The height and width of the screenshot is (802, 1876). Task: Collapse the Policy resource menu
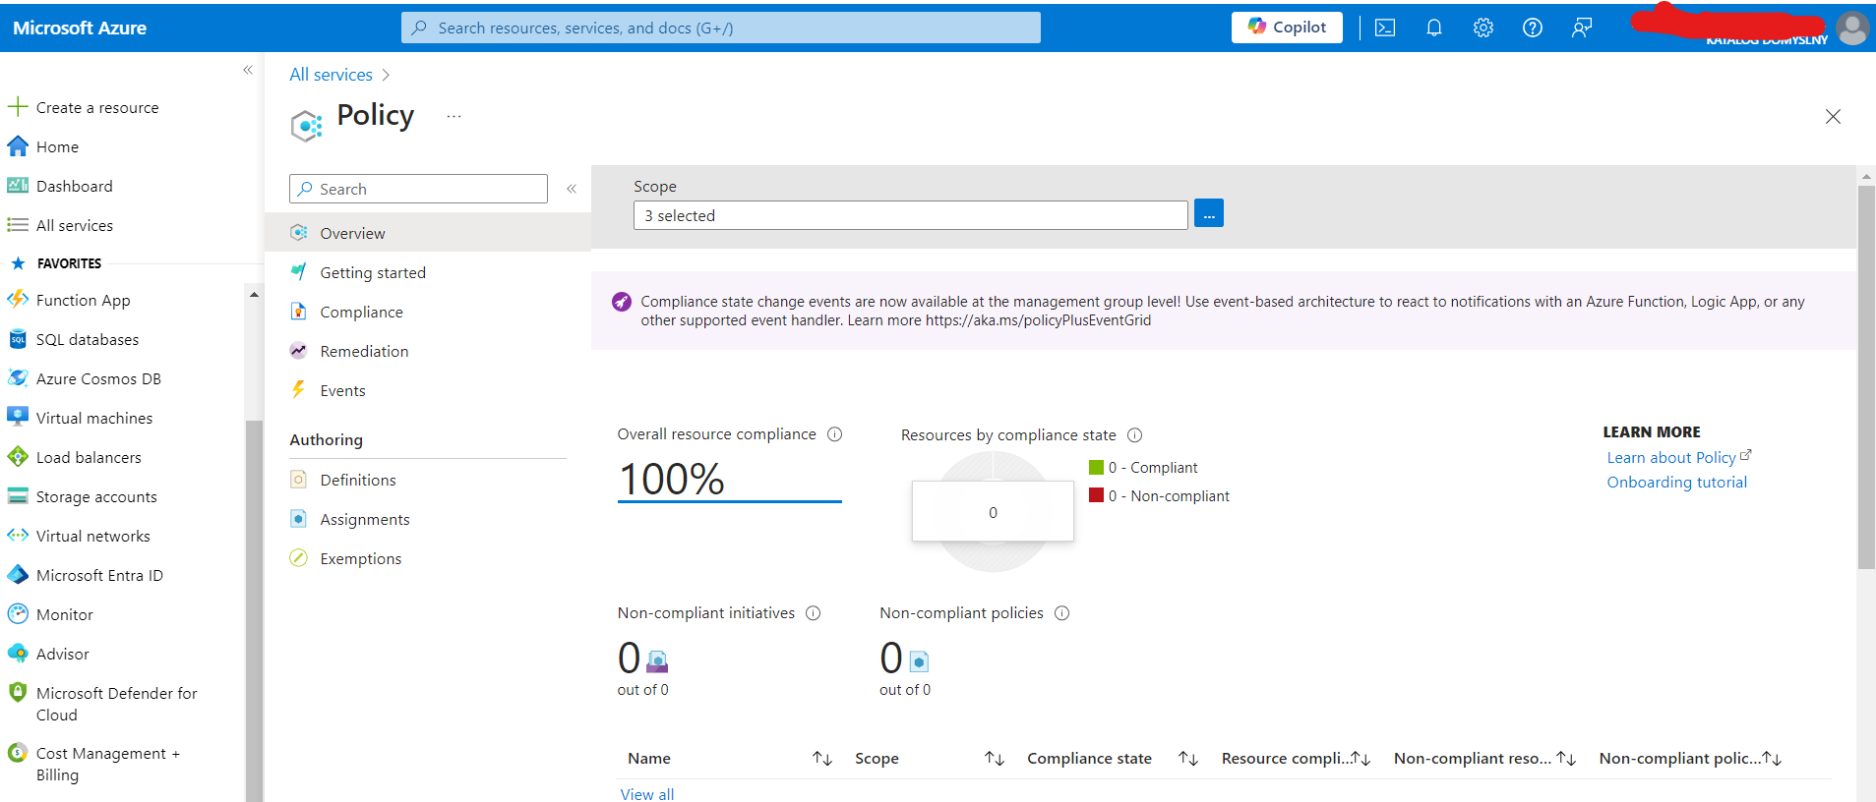(x=572, y=189)
